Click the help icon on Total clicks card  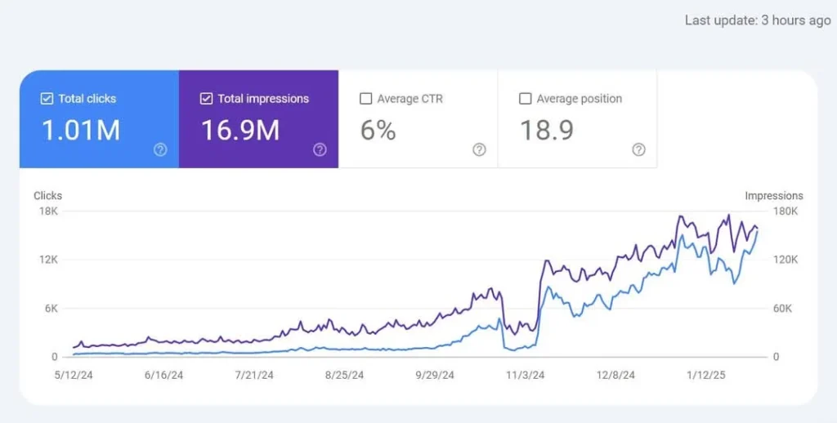(160, 149)
